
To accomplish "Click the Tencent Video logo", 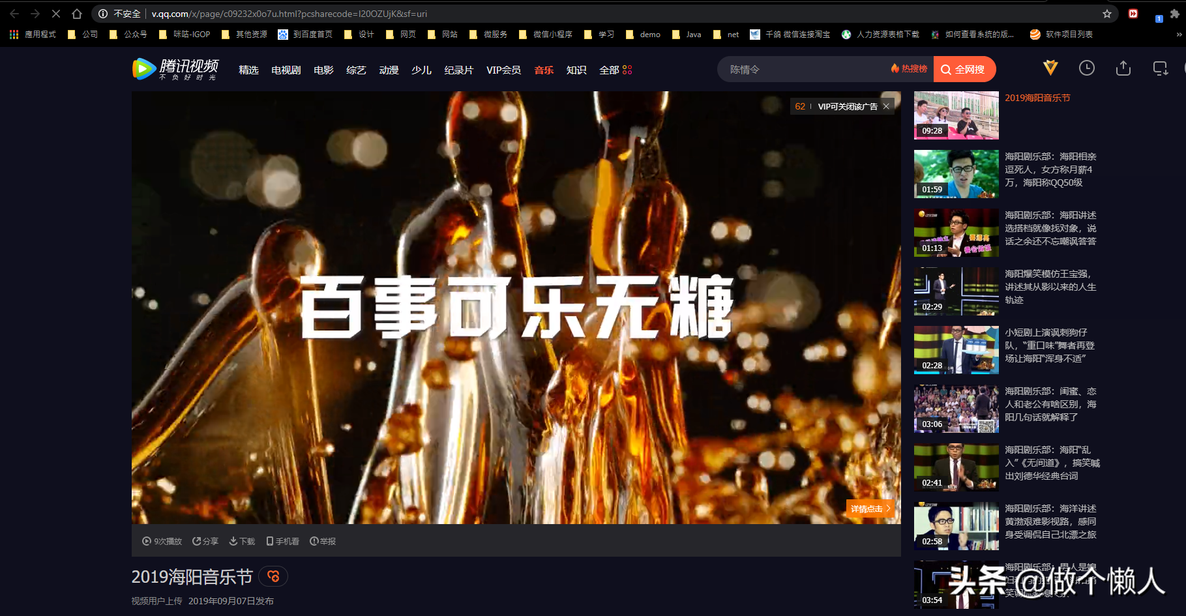I will tap(174, 68).
